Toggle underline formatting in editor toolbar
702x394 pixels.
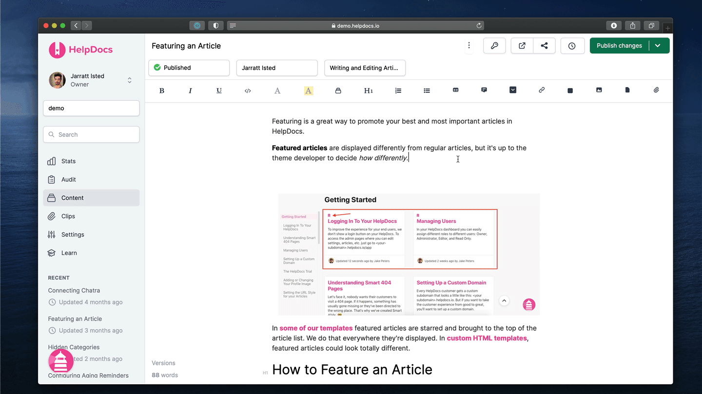219,90
